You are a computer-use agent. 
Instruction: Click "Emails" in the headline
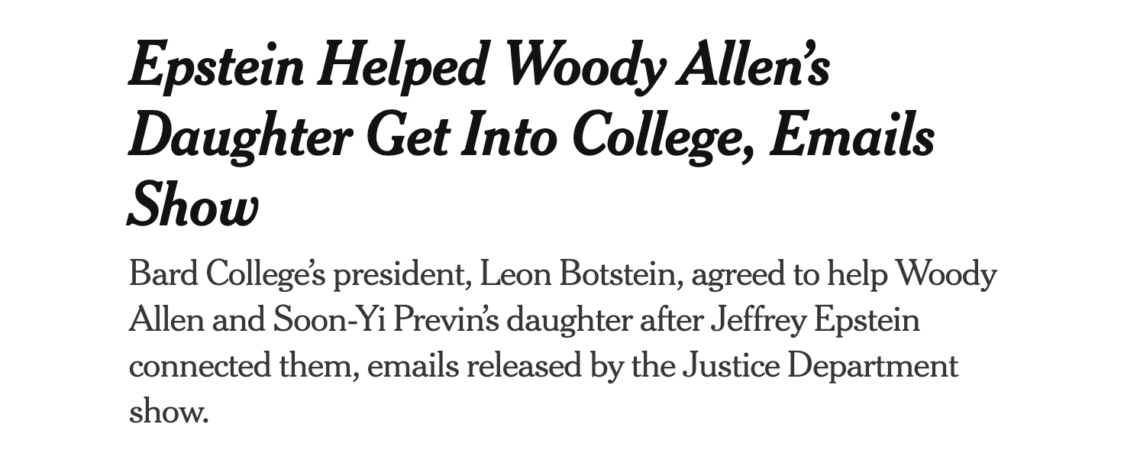pyautogui.click(x=851, y=136)
